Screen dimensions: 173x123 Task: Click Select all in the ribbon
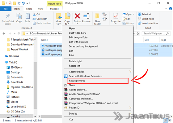click(x=145, y=14)
